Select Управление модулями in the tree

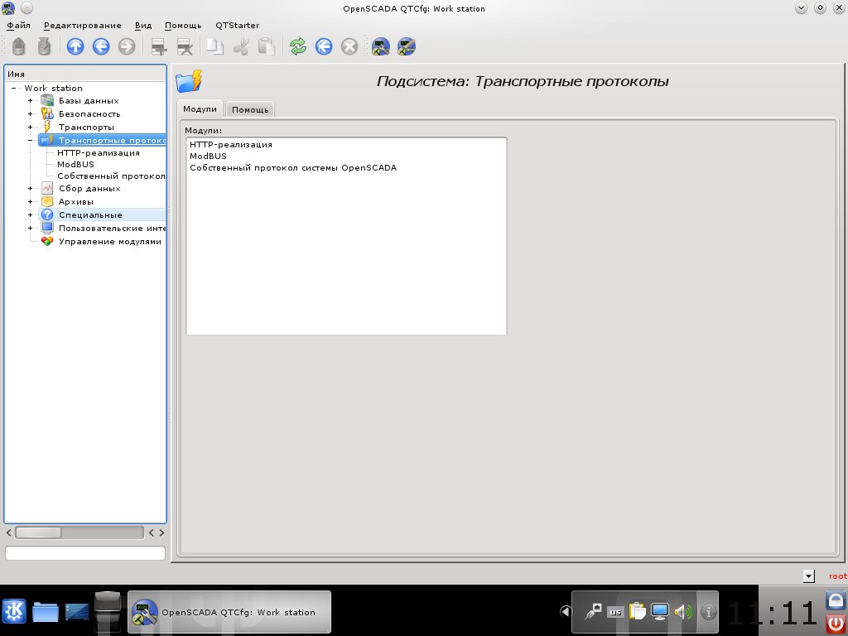109,241
